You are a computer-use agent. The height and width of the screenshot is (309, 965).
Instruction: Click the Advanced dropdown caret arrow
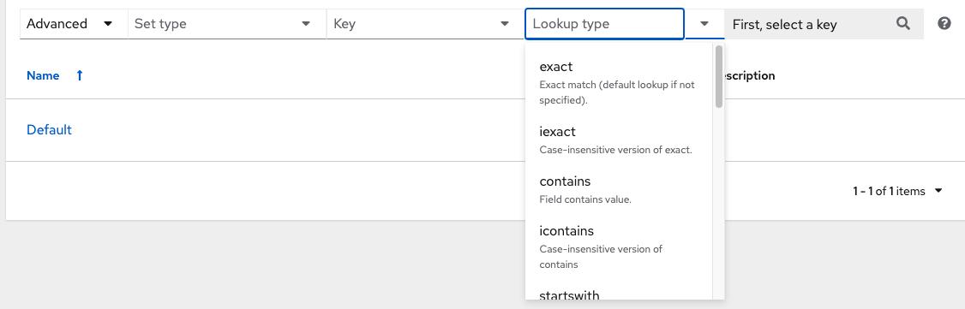(108, 24)
